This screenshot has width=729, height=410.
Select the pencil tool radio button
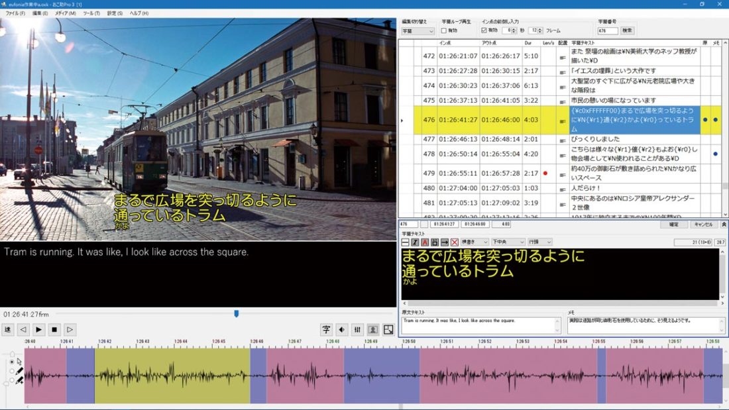click(x=11, y=372)
